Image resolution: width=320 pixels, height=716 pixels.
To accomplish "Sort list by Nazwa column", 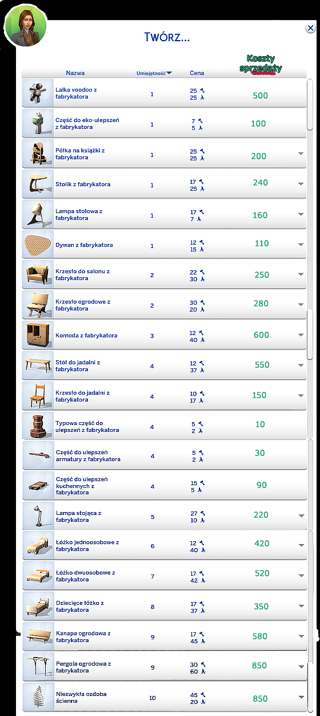I will point(75,73).
